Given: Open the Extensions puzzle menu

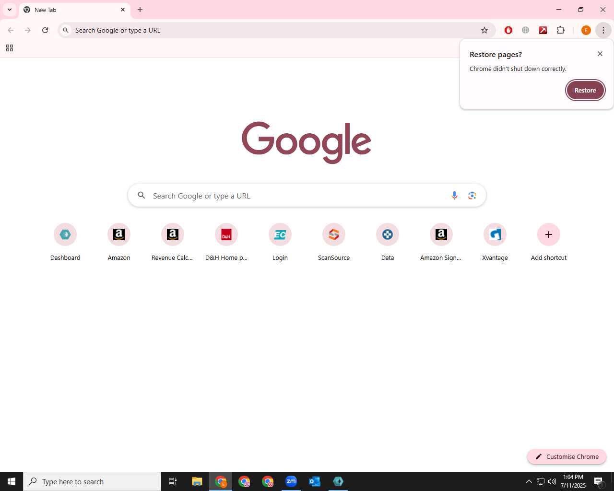Looking at the screenshot, I should tap(560, 30).
